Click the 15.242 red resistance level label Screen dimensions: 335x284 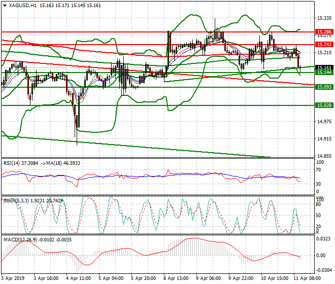click(x=324, y=45)
